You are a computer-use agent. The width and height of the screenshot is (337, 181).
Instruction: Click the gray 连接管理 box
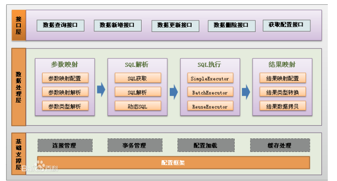[65, 145]
